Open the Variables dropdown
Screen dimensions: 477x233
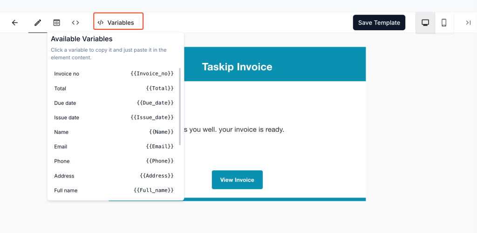click(x=118, y=22)
